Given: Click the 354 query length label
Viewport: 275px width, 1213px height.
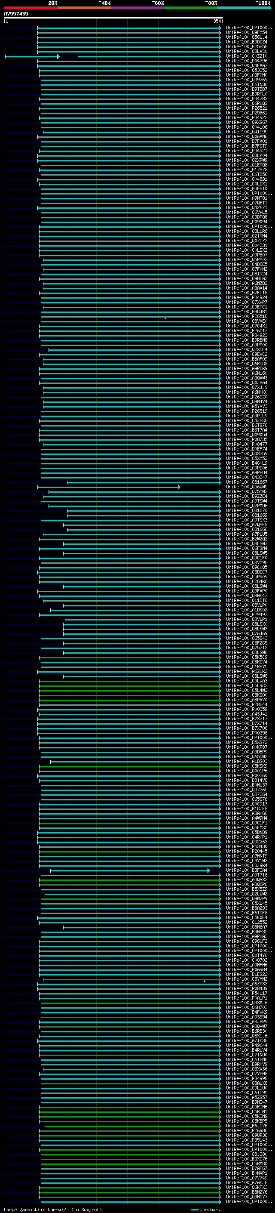Looking at the screenshot, I should tap(217, 22).
